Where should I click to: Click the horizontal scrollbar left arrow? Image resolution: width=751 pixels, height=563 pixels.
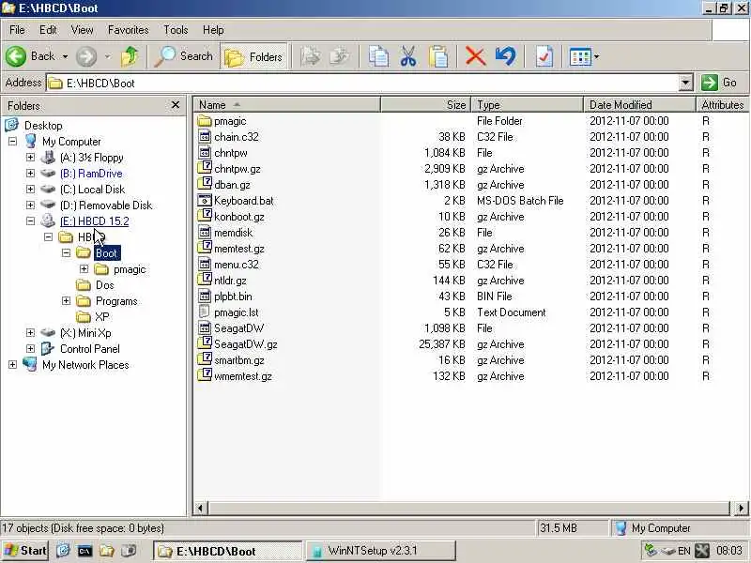(x=200, y=508)
